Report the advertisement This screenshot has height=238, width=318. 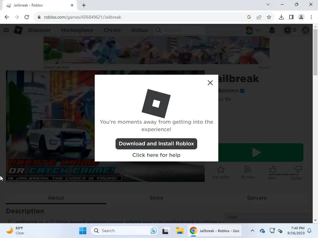pyautogui.click(x=264, y=68)
